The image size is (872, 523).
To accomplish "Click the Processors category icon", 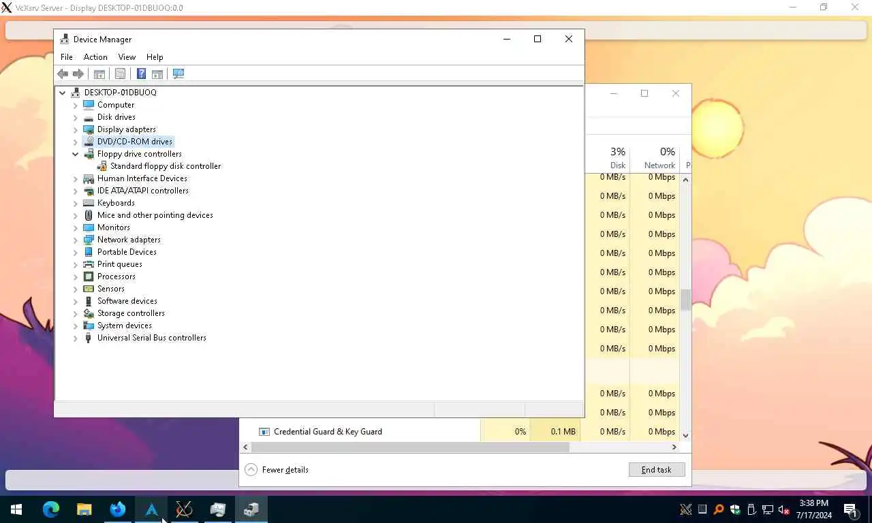I will (x=89, y=276).
